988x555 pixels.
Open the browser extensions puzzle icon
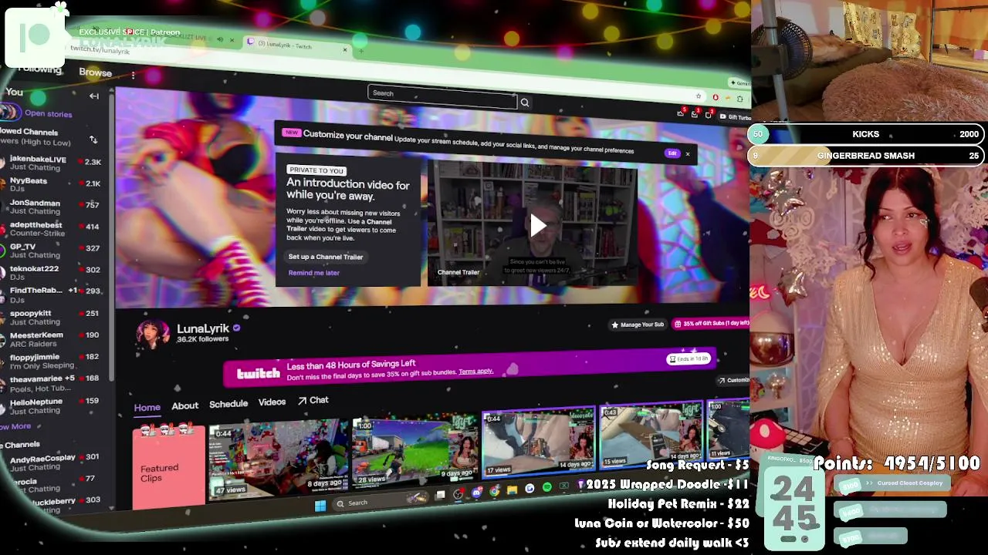(x=739, y=99)
